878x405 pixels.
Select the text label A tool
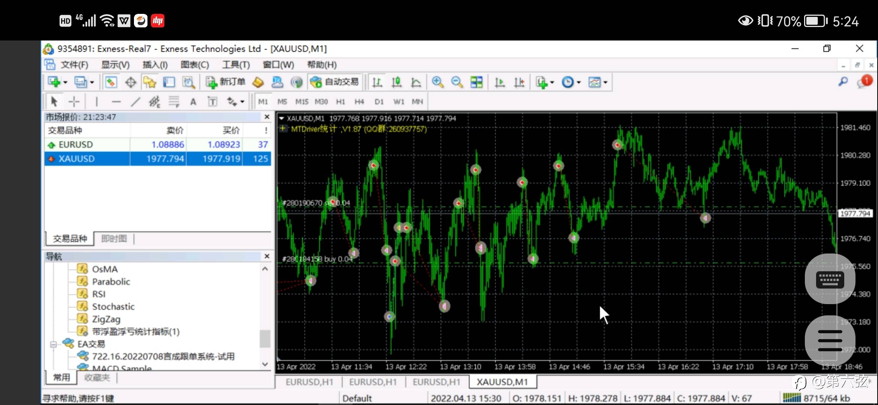pos(193,102)
